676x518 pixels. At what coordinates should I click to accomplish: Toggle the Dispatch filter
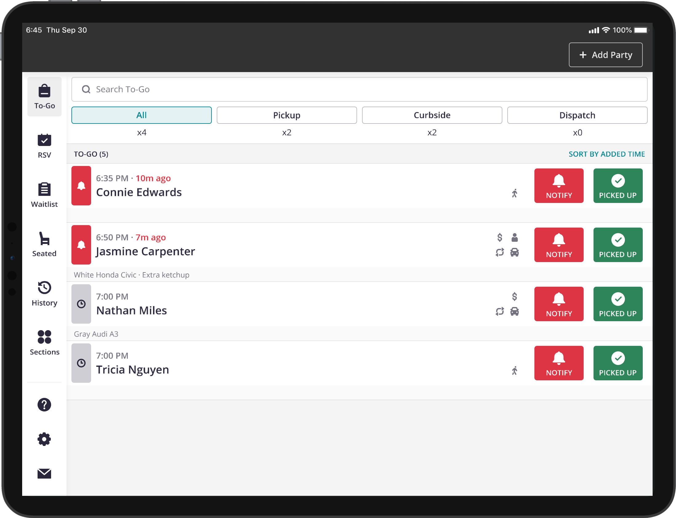tap(577, 115)
